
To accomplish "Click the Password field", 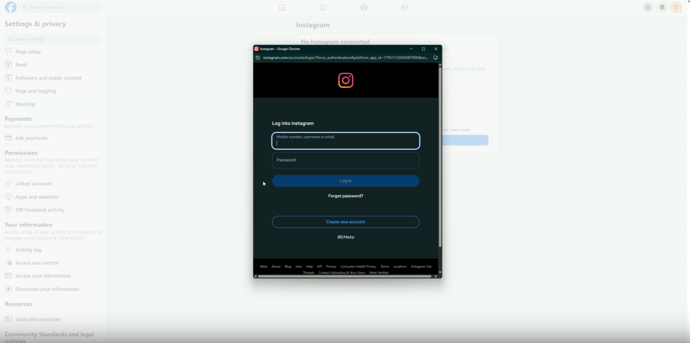I will tap(346, 160).
